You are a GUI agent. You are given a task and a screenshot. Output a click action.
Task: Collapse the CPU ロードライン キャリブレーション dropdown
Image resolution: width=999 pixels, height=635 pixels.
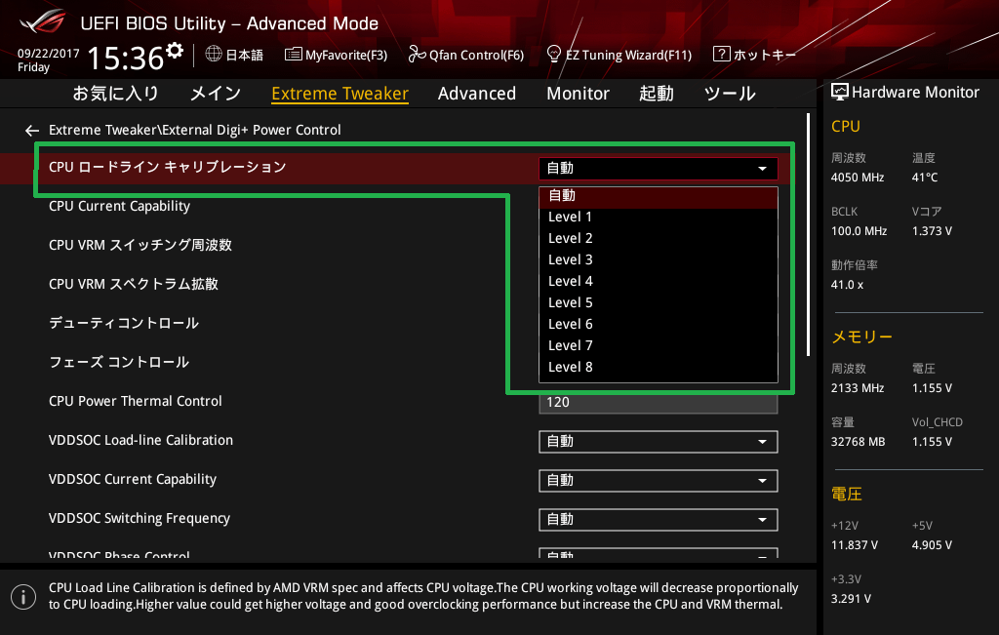coord(659,168)
